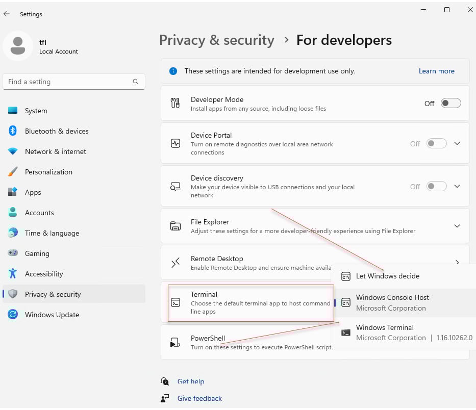Open the Give feedback link

(x=199, y=398)
